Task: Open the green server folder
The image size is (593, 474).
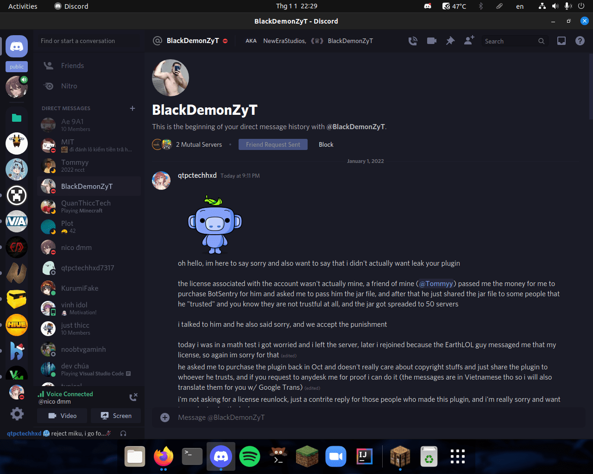Action: [x=17, y=118]
